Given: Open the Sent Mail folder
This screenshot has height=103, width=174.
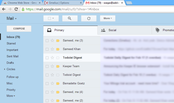Looking at the screenshot, I should (12, 56).
